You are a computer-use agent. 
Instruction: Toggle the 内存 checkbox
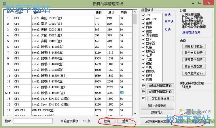[x=143, y=27]
